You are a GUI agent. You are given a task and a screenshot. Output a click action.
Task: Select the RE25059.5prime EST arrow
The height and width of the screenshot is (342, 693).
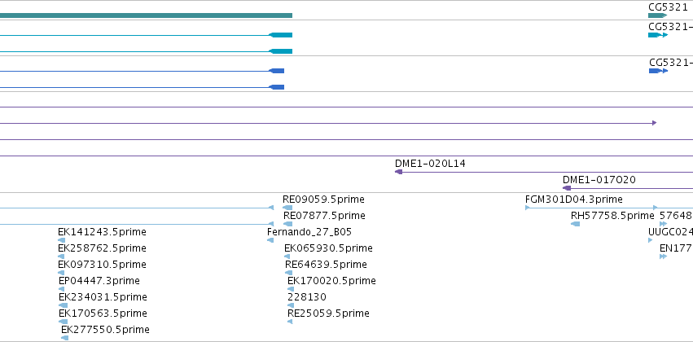[290, 322]
